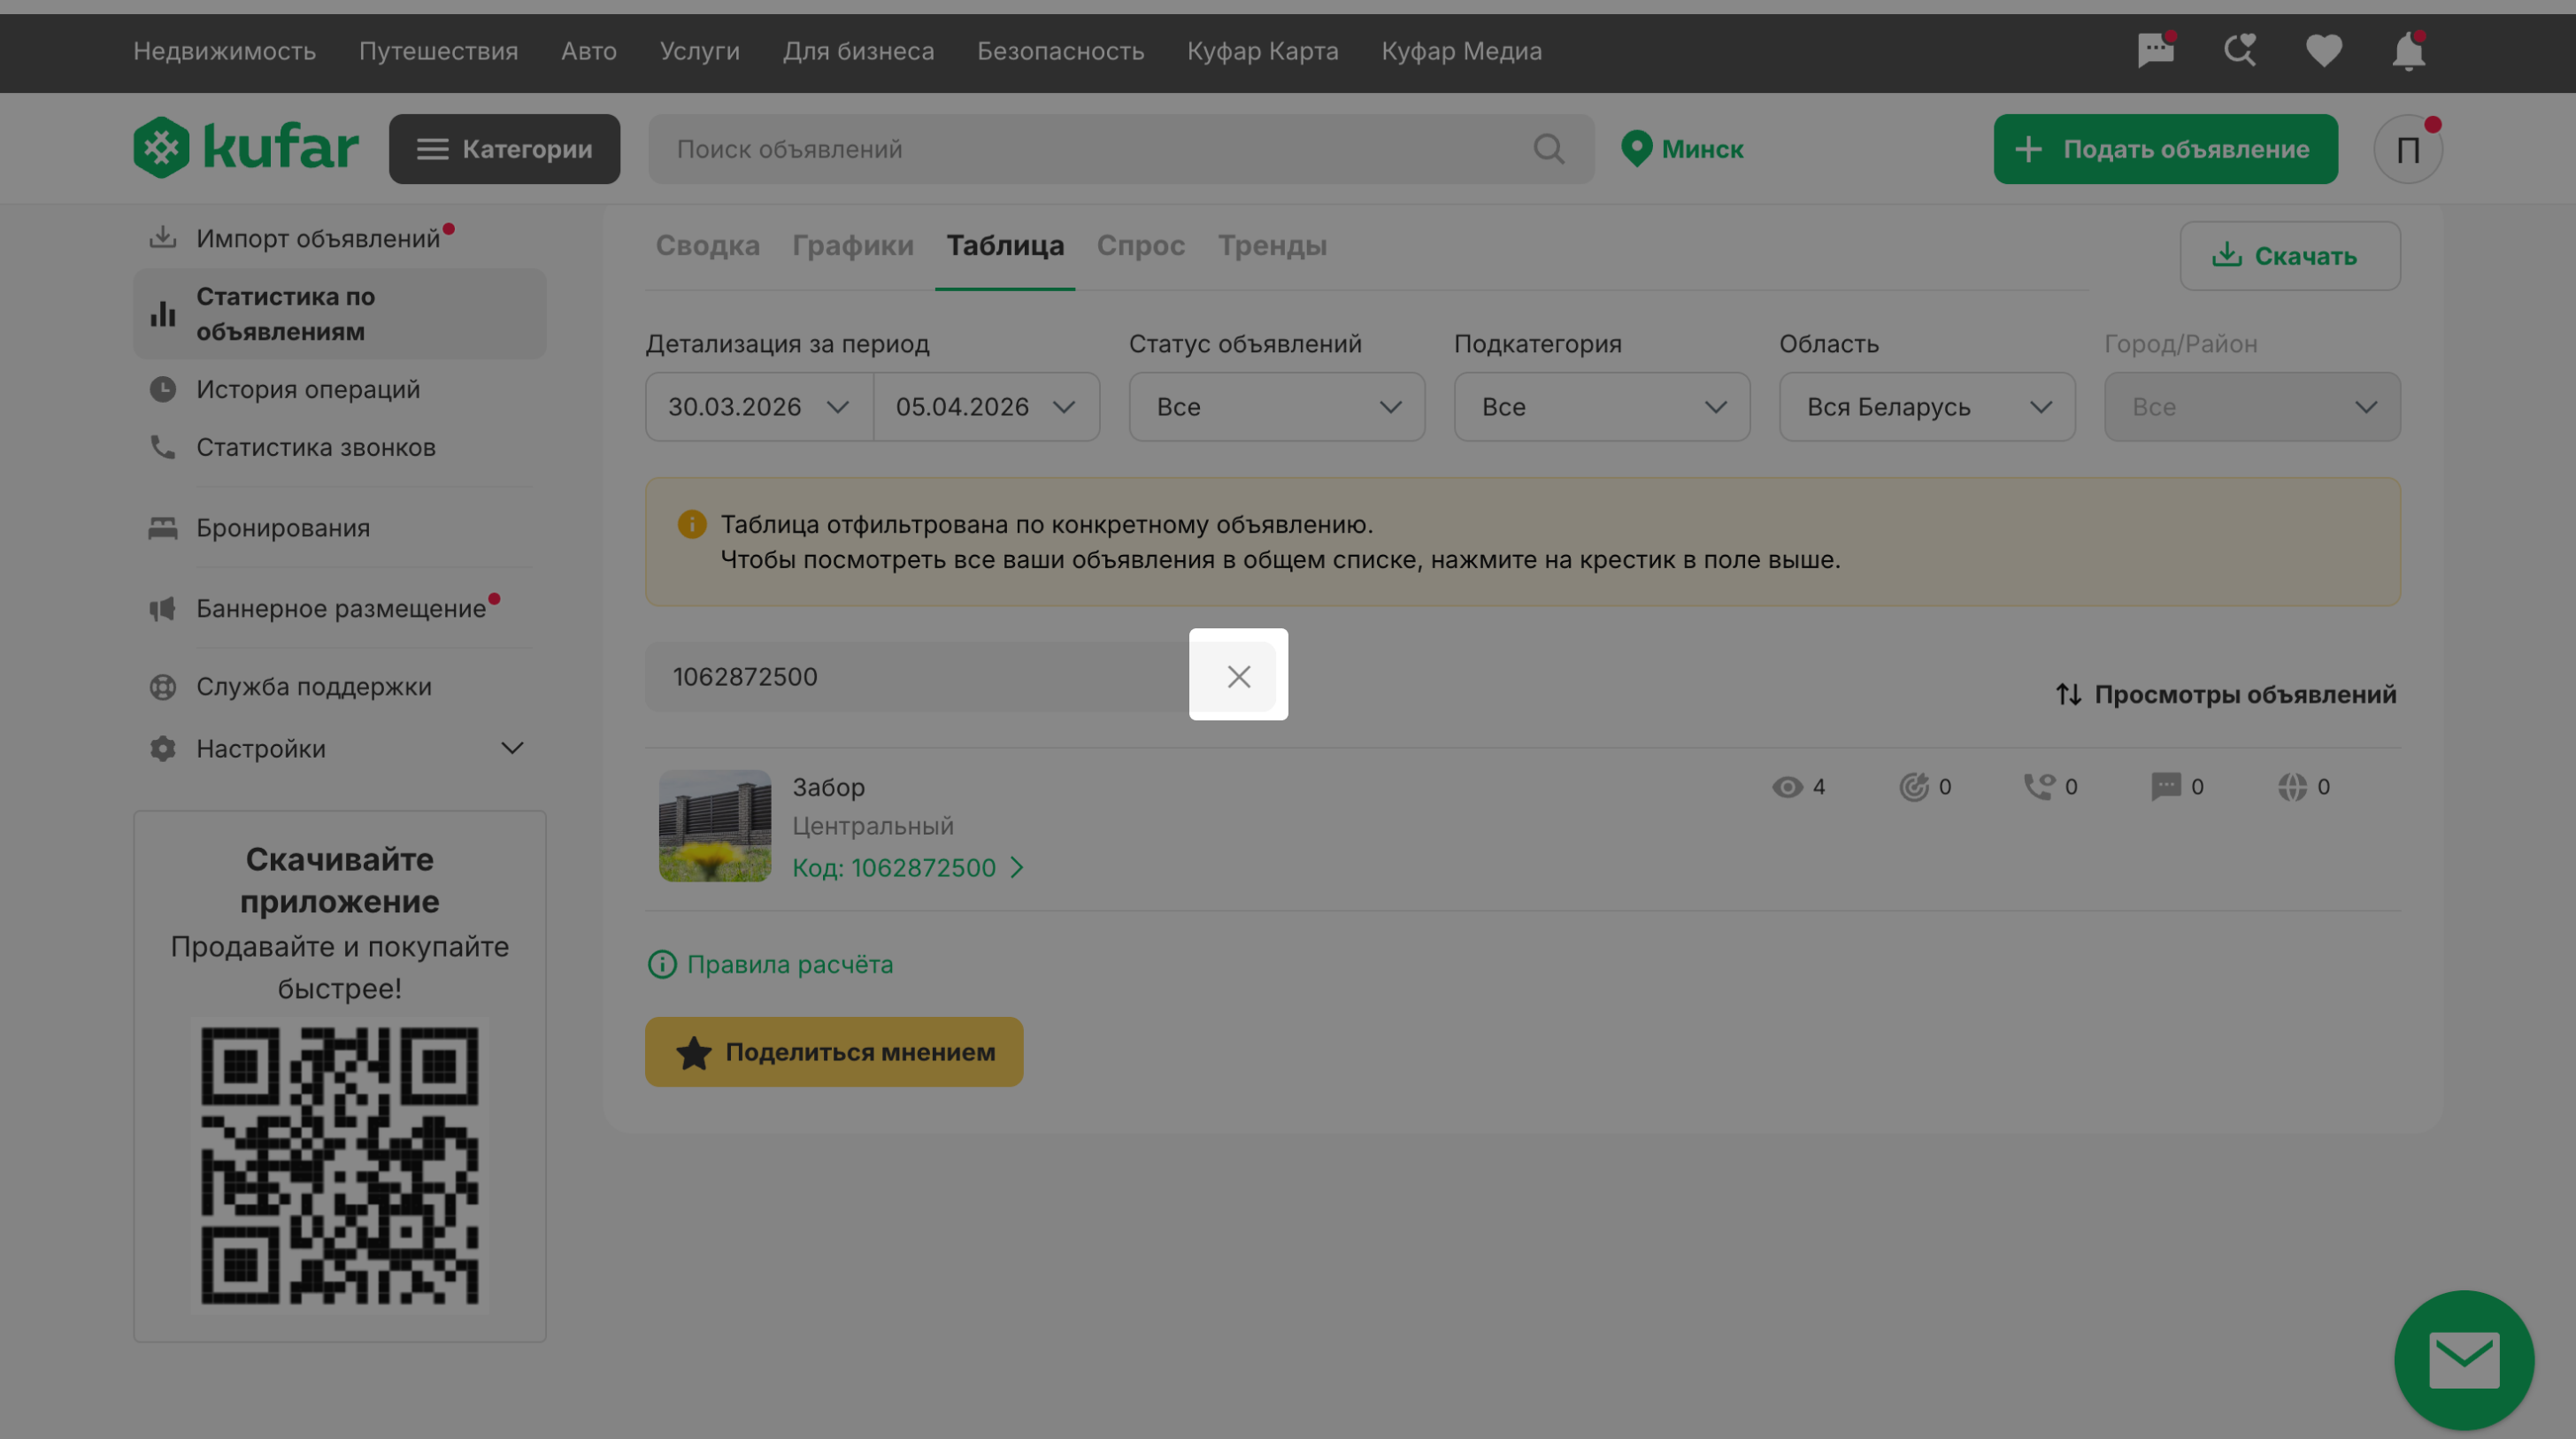Click the app QR code
This screenshot has width=2576, height=1439.
pos(339,1166)
